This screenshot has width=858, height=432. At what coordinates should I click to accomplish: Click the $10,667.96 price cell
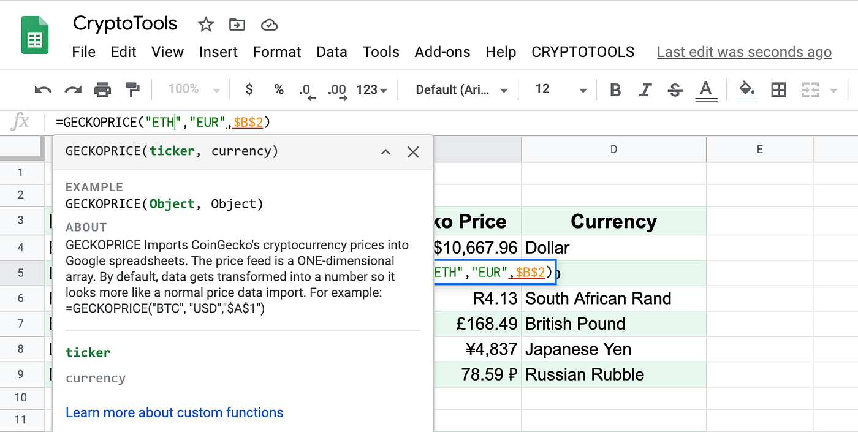point(477,248)
